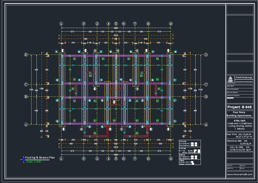
Task: Select grid bubble 4 below the plan
Action: (x=108, y=159)
